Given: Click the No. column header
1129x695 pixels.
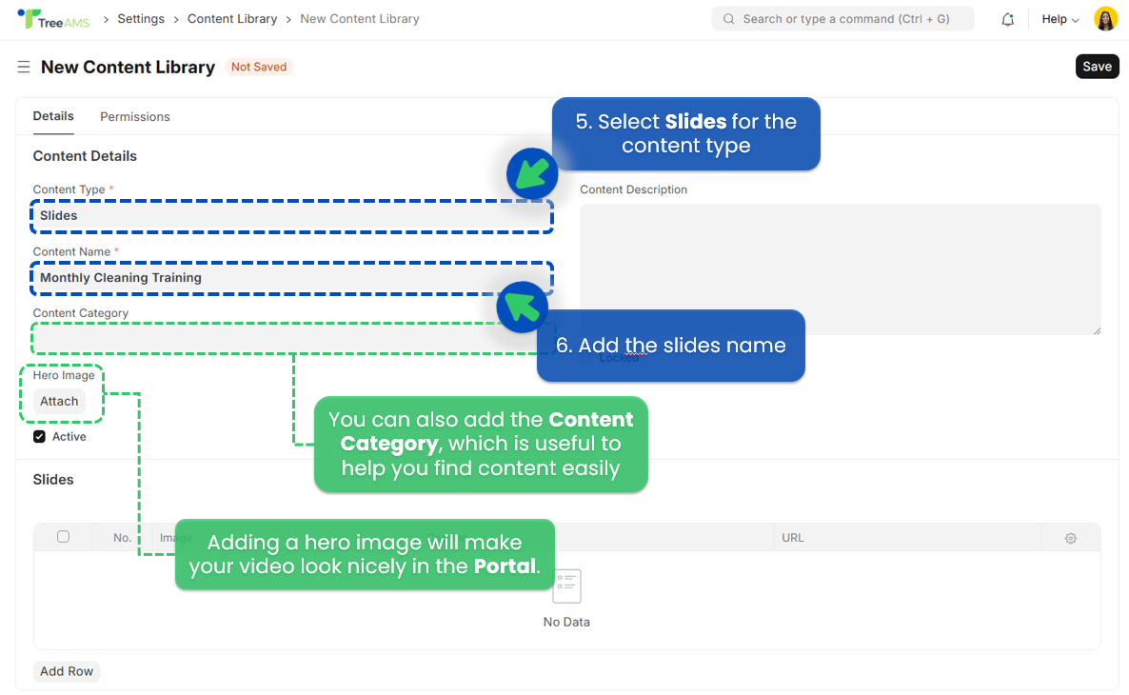Looking at the screenshot, I should [x=123, y=538].
